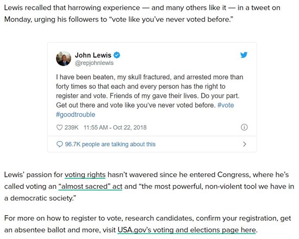Image resolution: width=299 pixels, height=239 pixels.
Task: Click the John Lewis account name
Action: [93, 55]
